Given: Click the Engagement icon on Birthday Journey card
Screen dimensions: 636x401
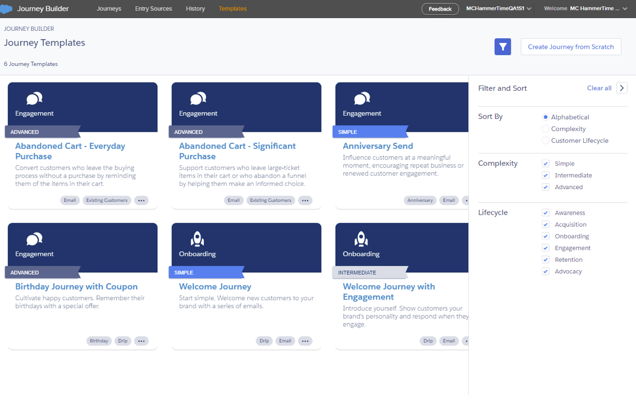Looking at the screenshot, I should click(x=34, y=239).
